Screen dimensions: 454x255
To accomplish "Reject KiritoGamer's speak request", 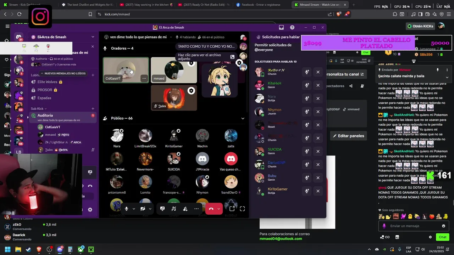I will [x=318, y=191].
